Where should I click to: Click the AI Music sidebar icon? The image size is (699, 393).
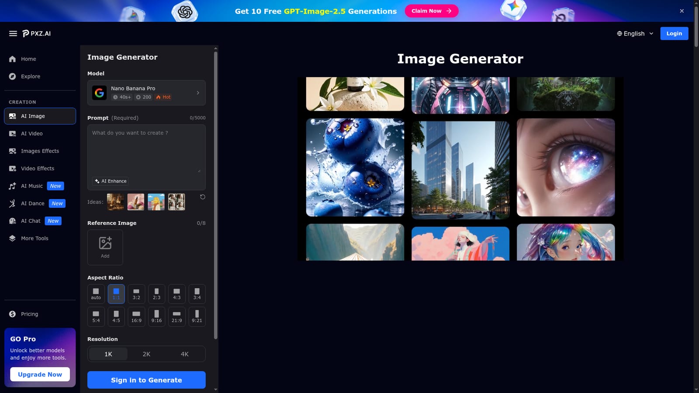12,186
